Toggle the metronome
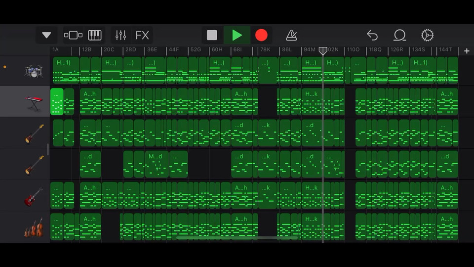Image resolution: width=474 pixels, height=267 pixels. point(291,35)
